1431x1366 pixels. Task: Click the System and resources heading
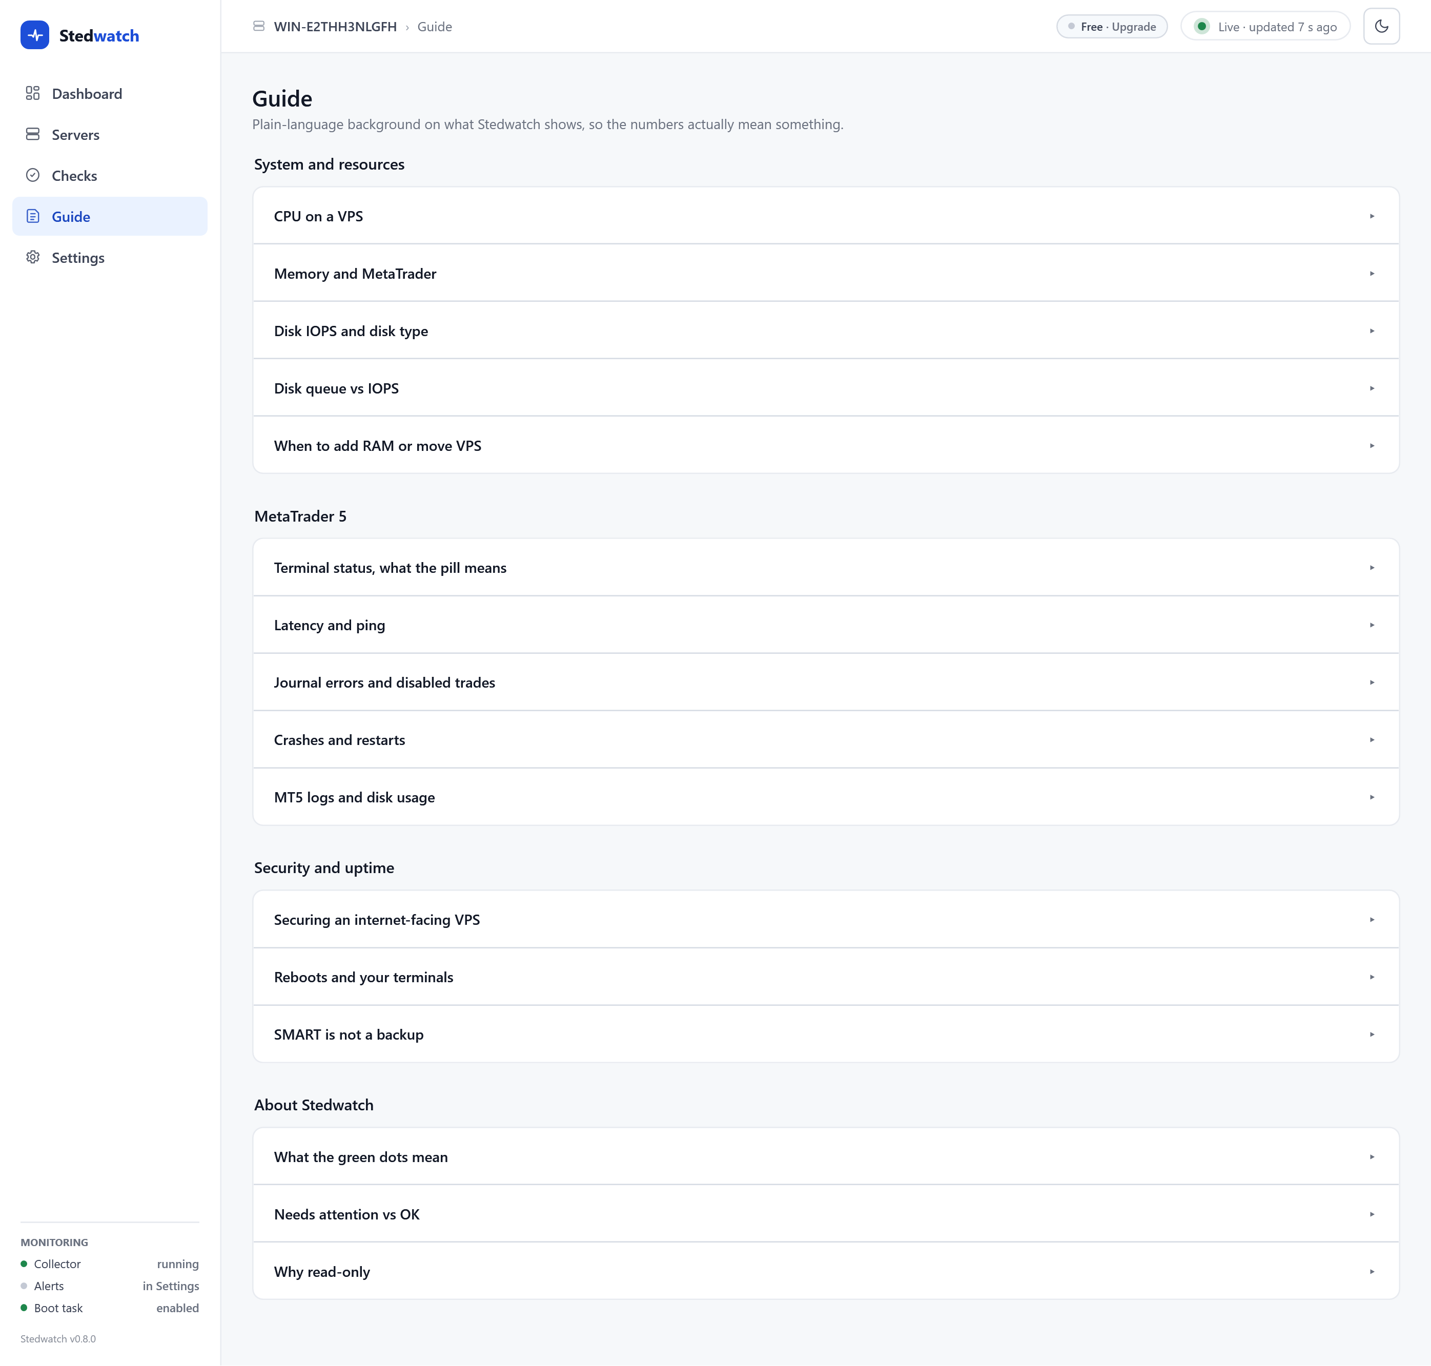(x=329, y=164)
